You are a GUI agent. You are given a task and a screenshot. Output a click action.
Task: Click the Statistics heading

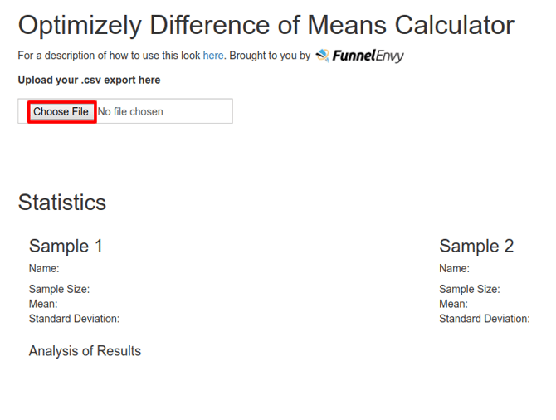[62, 203]
